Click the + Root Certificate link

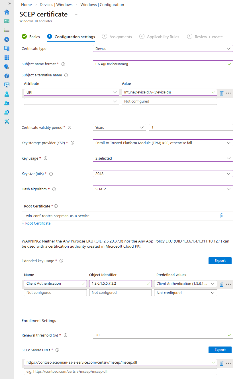click(36, 223)
